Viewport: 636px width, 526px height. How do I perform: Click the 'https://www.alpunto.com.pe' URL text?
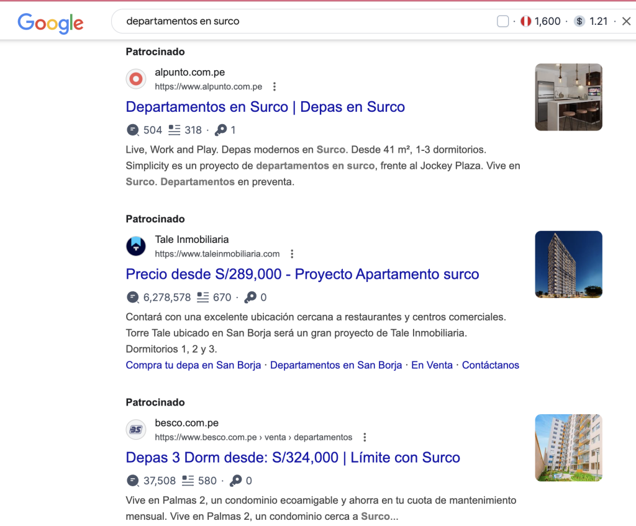[209, 86]
